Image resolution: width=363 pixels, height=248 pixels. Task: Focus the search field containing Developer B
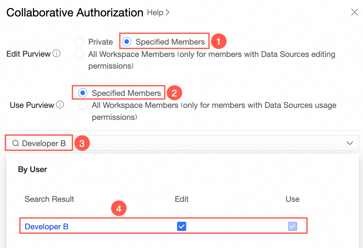click(190, 143)
